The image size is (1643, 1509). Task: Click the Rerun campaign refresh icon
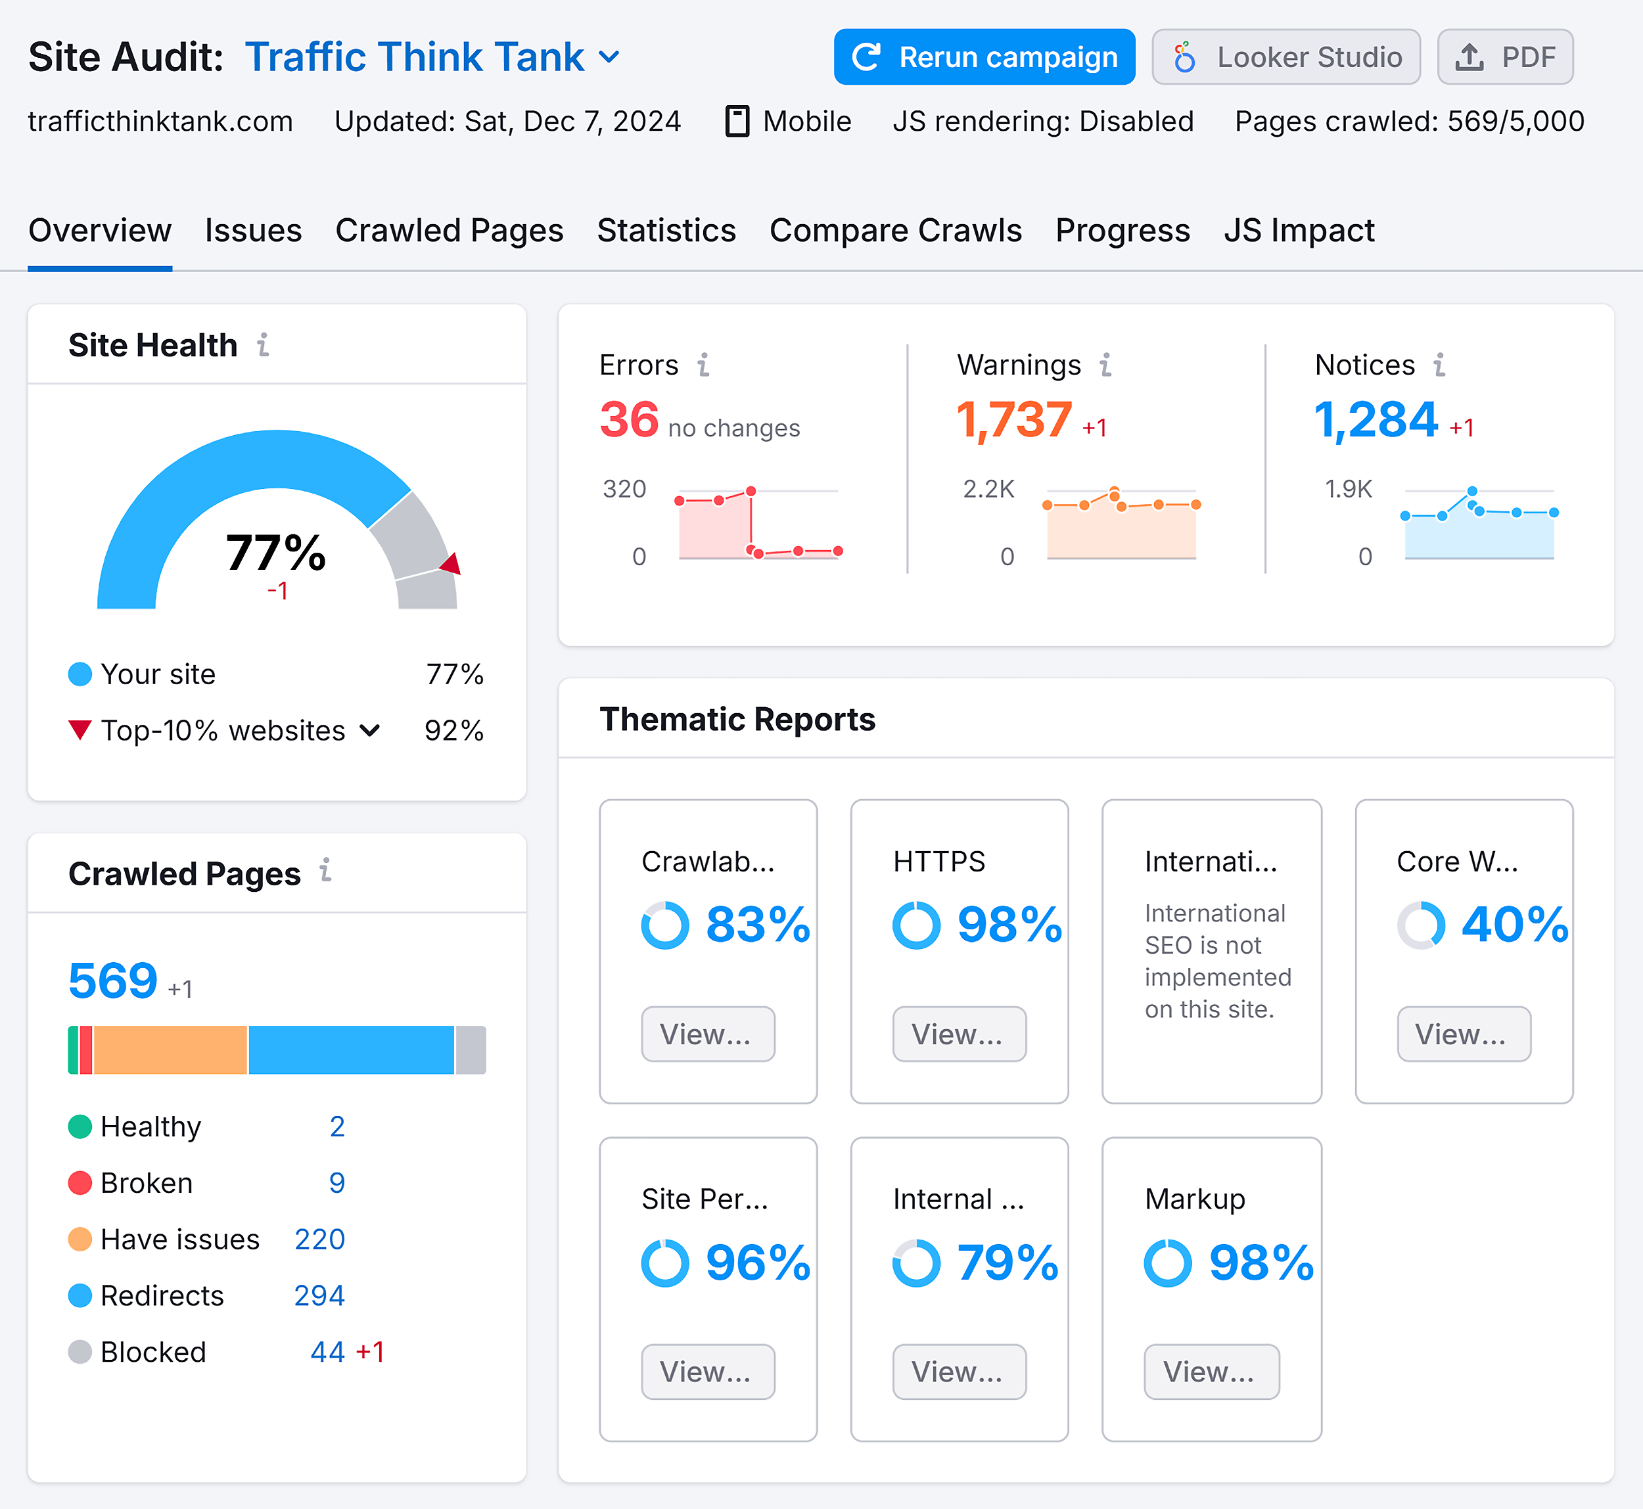pyautogui.click(x=866, y=57)
